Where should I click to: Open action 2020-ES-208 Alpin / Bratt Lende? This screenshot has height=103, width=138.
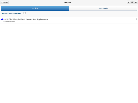coord(69,20)
